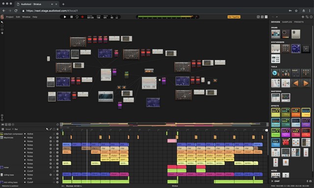The width and height of the screenshot is (314, 188).
Task: Pick the purple effect pedal in third row
Action: 286,133
